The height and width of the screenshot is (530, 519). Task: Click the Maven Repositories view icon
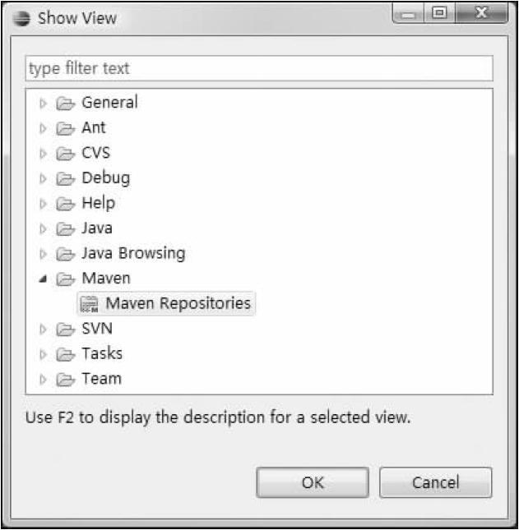[x=89, y=304]
